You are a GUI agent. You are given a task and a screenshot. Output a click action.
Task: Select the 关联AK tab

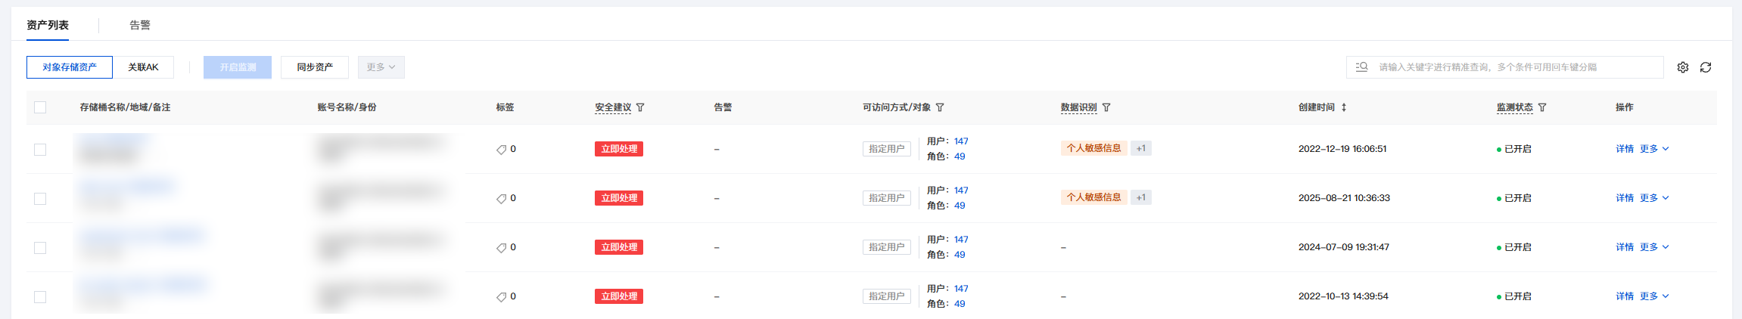[143, 67]
